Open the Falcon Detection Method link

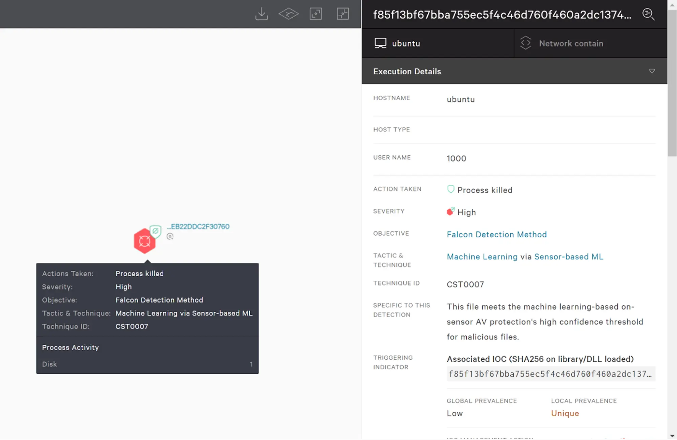coord(496,235)
